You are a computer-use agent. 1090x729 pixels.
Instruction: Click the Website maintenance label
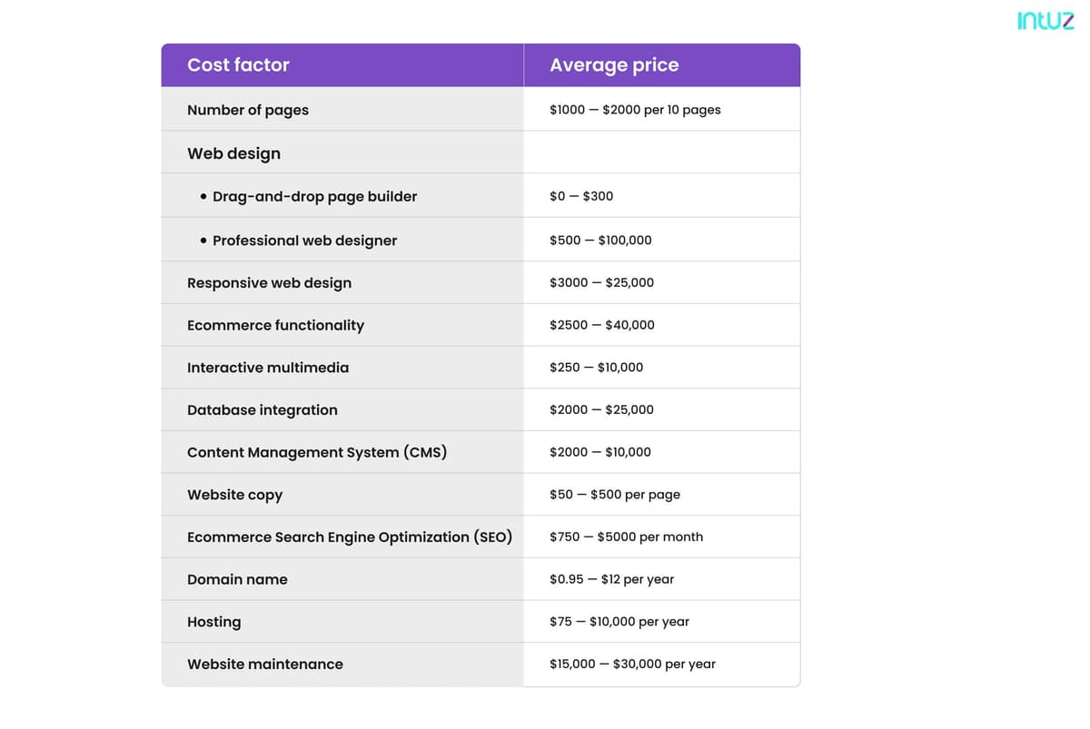pos(265,665)
